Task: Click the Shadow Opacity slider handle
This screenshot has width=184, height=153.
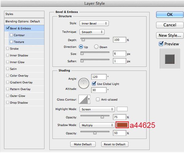Action: pyautogui.click(x=95, y=133)
